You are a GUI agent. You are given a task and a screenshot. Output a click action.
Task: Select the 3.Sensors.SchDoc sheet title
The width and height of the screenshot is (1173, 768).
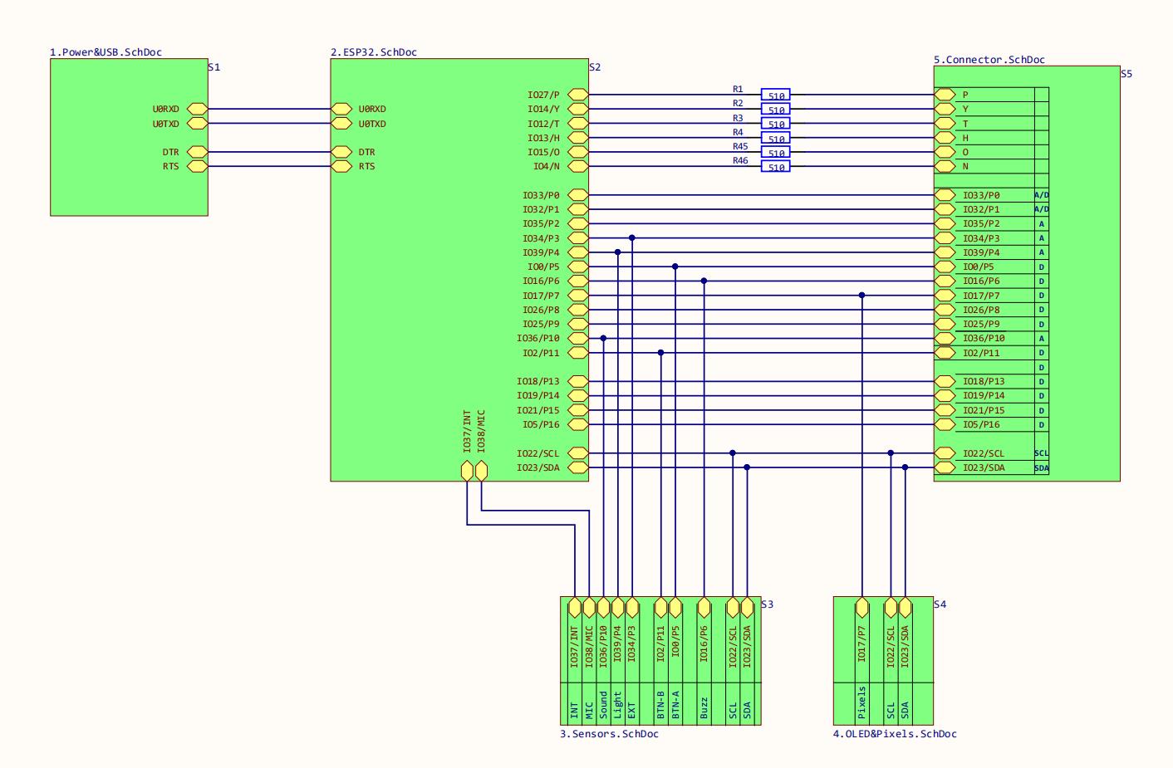coord(609,734)
